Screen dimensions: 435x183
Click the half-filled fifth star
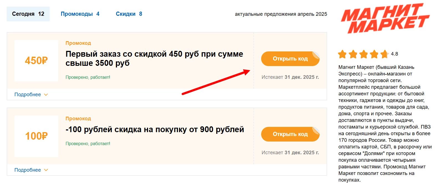385,54
